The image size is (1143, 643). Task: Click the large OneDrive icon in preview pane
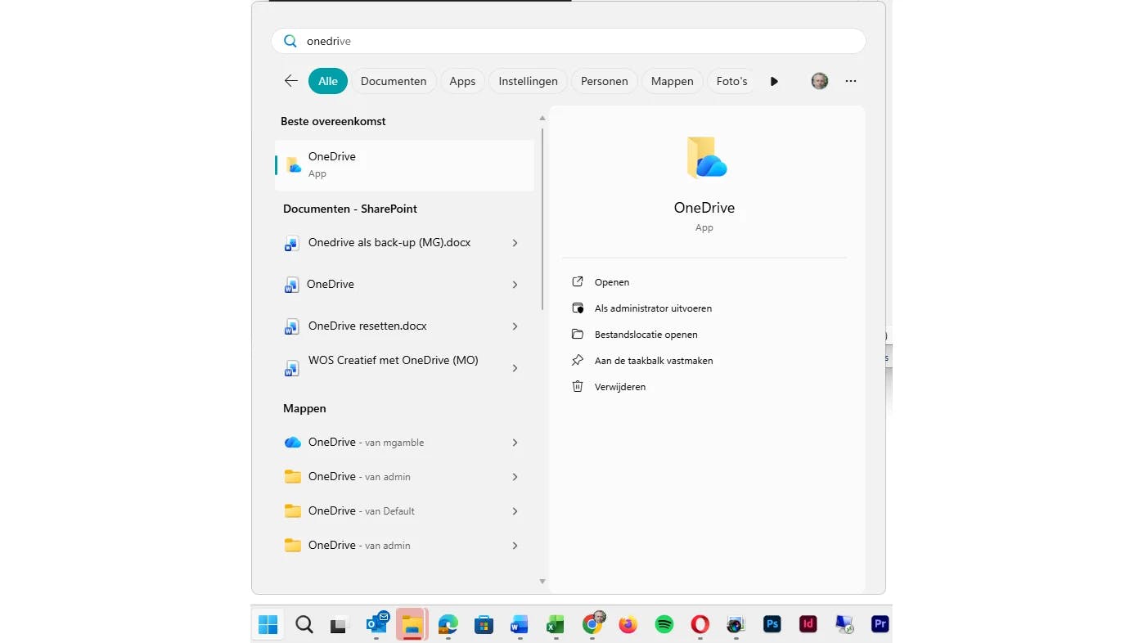pos(706,157)
